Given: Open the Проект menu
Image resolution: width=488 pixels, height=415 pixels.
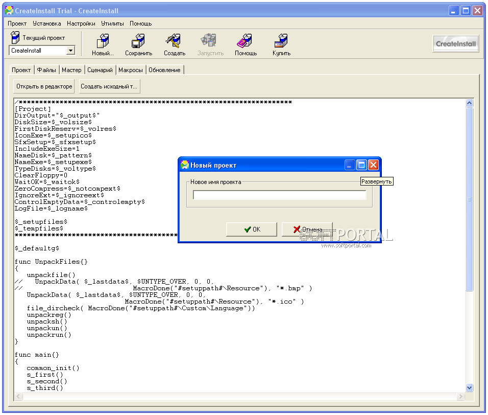Looking at the screenshot, I should pyautogui.click(x=17, y=24).
